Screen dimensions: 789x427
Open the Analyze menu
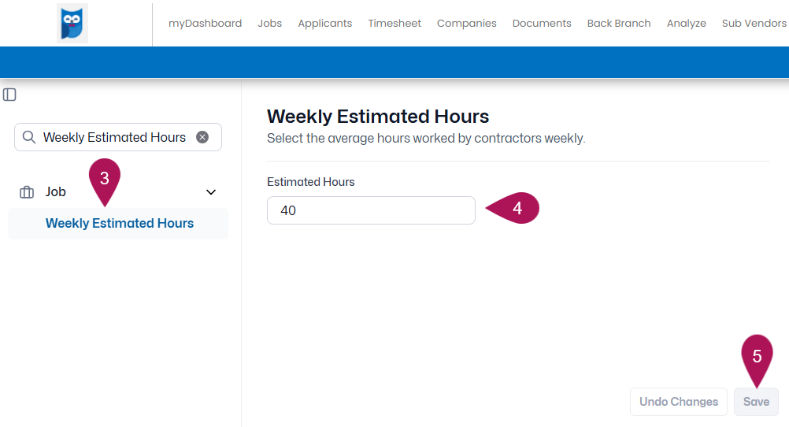[687, 23]
